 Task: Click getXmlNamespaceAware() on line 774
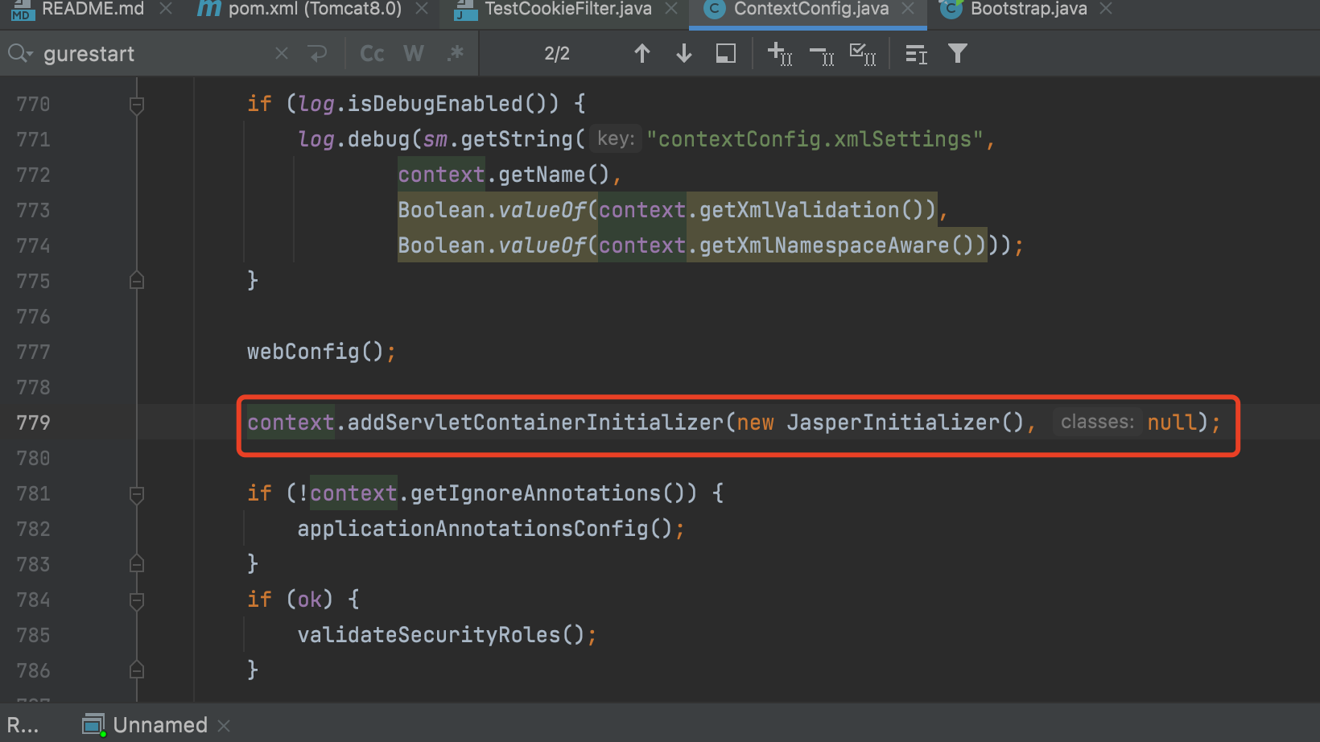(837, 245)
